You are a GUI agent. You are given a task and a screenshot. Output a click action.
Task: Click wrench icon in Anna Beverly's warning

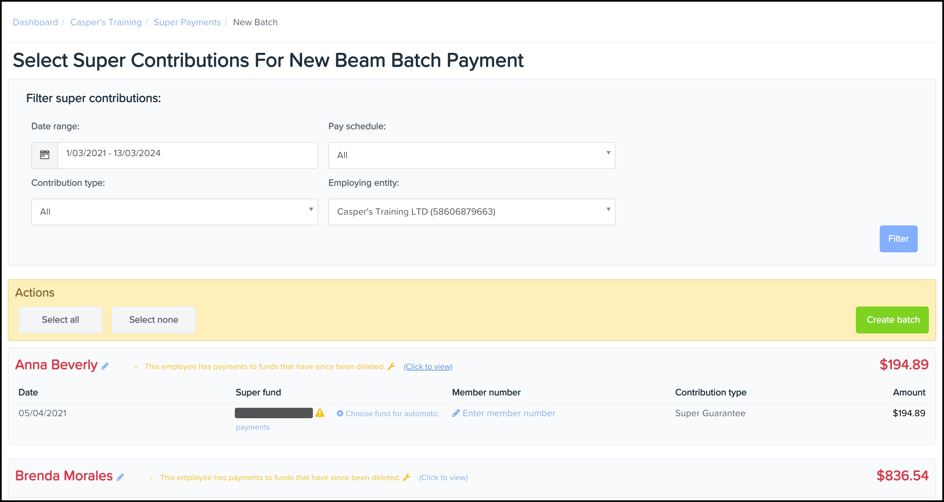(391, 366)
